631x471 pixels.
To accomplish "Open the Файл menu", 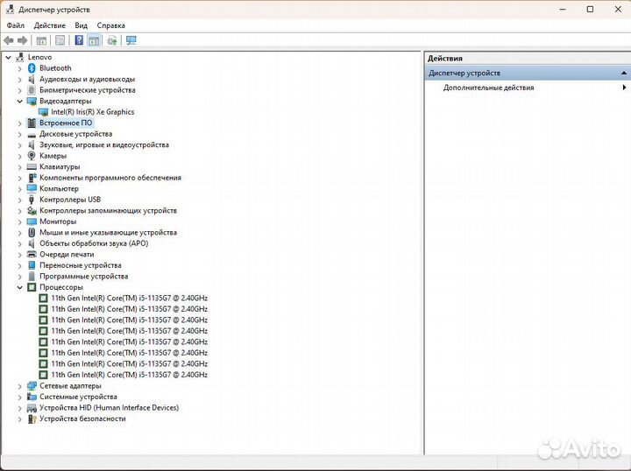I will click(x=15, y=25).
